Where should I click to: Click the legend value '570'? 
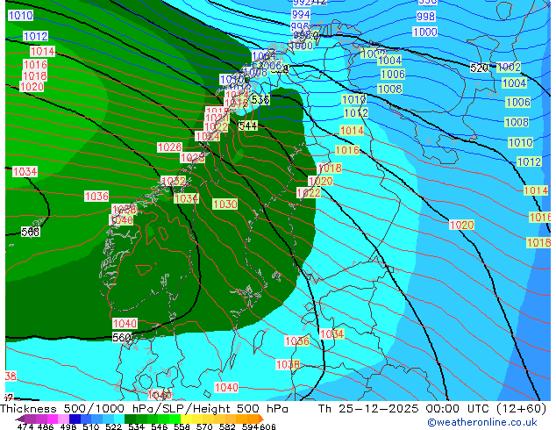click(x=204, y=426)
